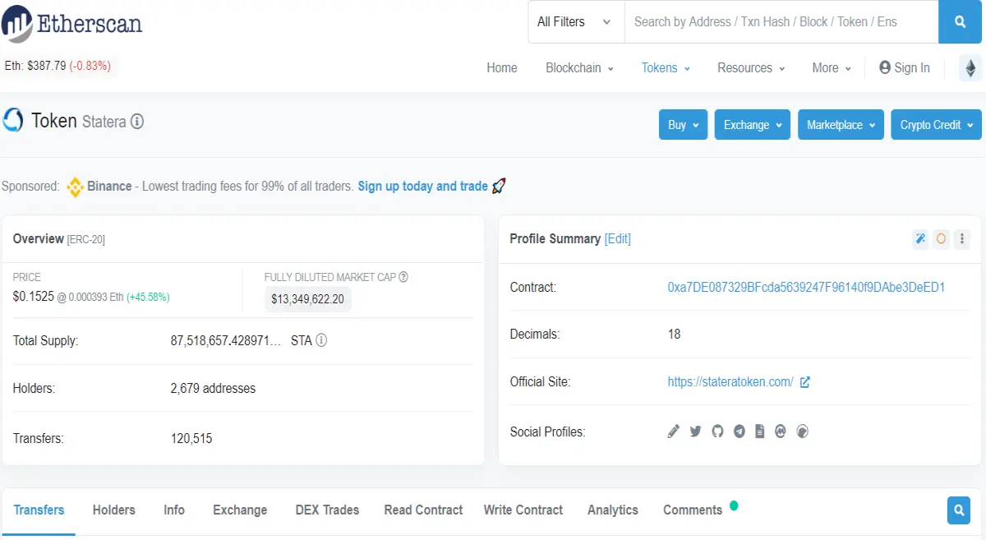Open the Buy dropdown
The image size is (986, 540).
[x=683, y=125]
